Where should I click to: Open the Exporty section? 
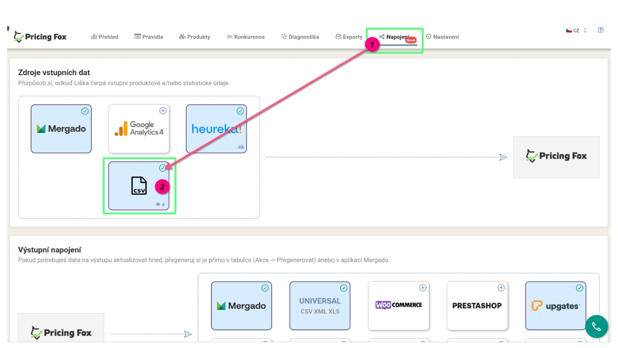point(349,37)
